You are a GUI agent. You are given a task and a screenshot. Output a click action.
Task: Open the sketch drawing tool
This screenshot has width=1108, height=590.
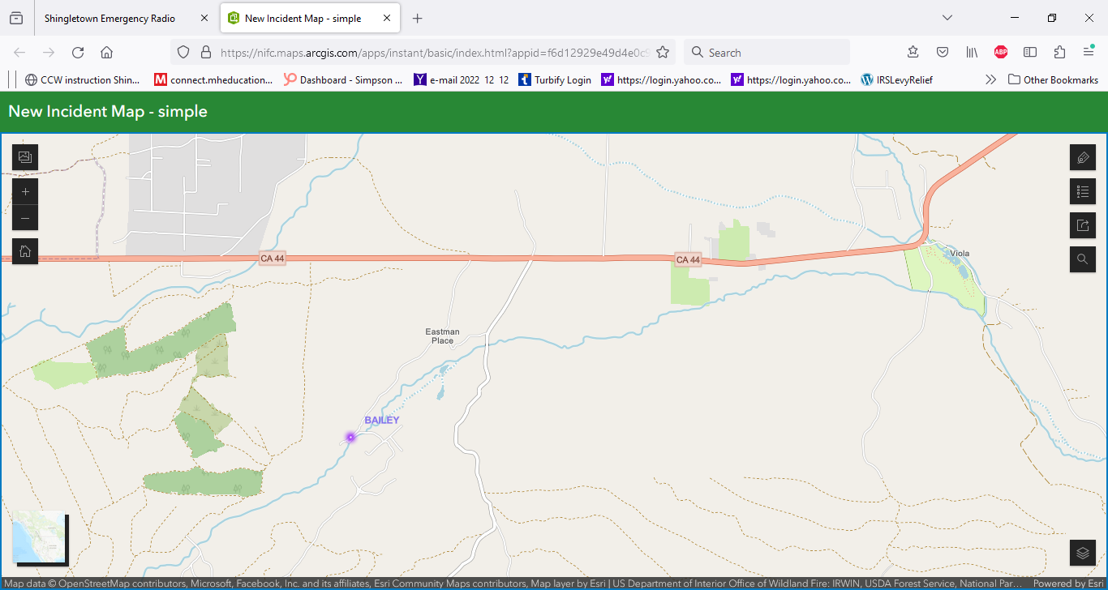pyautogui.click(x=1082, y=157)
